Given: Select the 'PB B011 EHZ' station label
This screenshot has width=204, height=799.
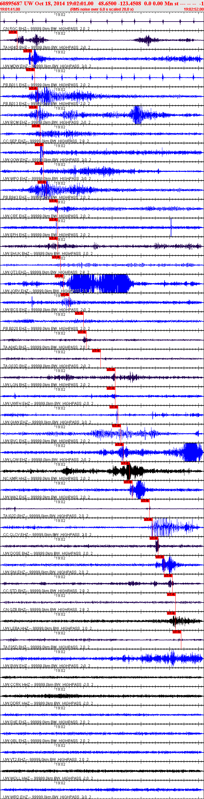Looking at the screenshot, I should [15, 85].
